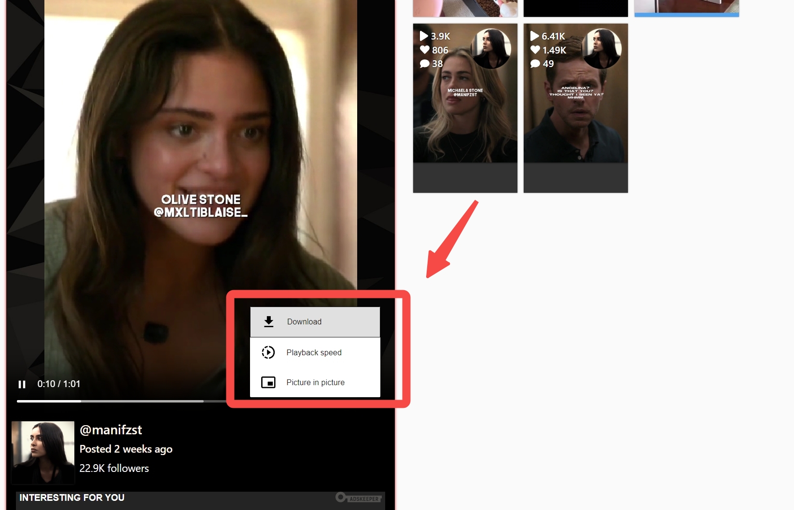The image size is (794, 510).
Task: Click the "22.9K followers" text
Action: coord(114,468)
